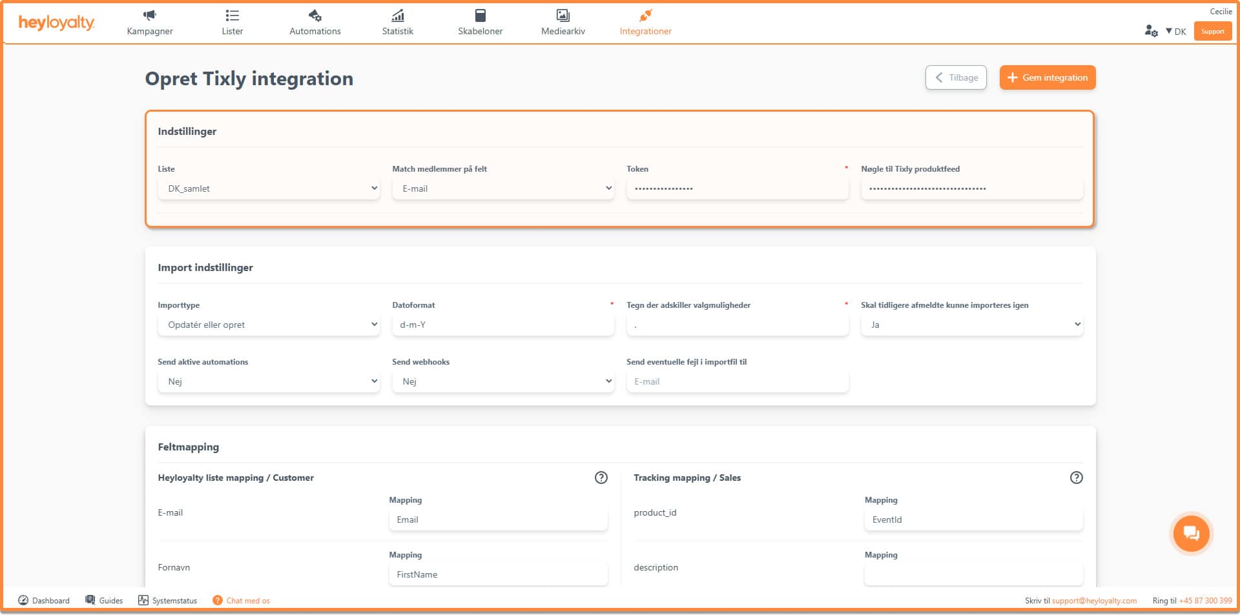Click the orange chat bubble widget
The height and width of the screenshot is (615, 1240).
coord(1190,534)
